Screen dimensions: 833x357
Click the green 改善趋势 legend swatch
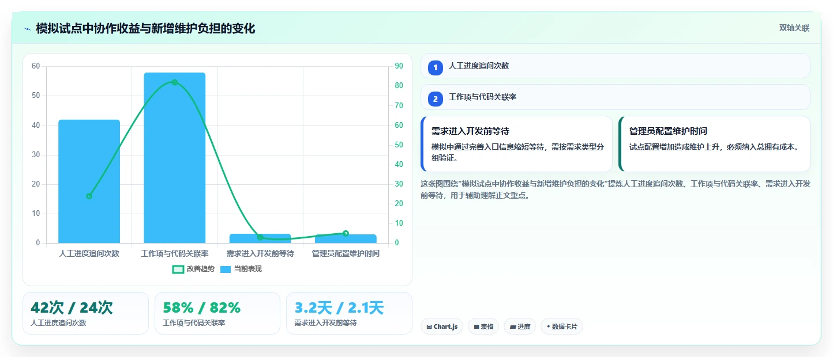pyautogui.click(x=178, y=269)
